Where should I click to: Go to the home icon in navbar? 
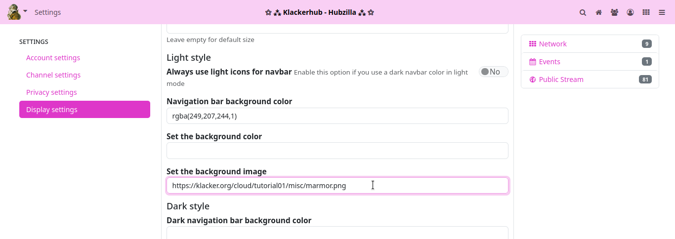tap(599, 12)
